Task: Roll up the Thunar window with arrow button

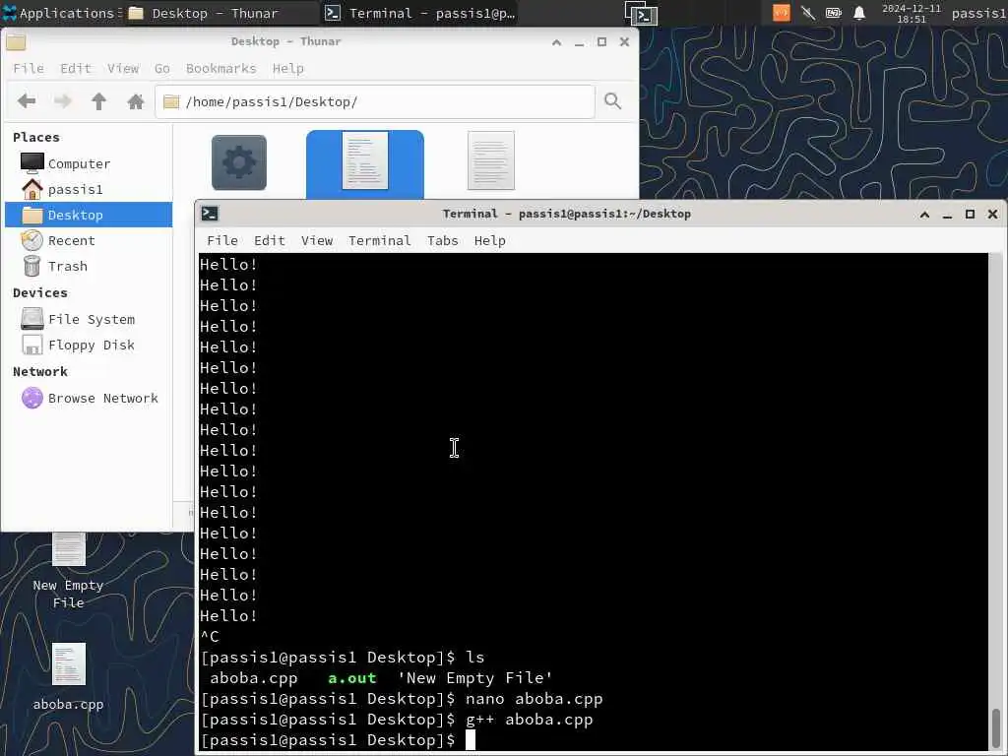Action: tap(557, 41)
